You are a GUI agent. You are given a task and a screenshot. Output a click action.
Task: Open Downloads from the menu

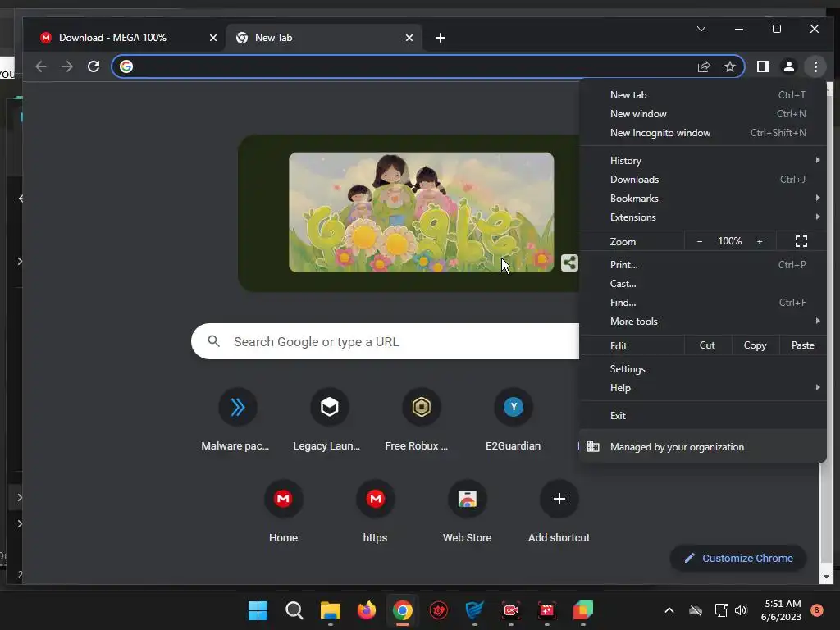(x=703, y=179)
